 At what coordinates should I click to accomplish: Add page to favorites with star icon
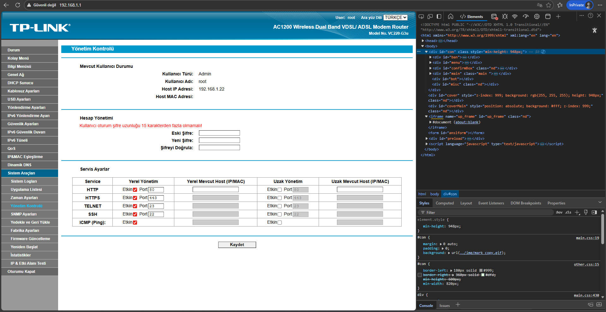(x=549, y=5)
